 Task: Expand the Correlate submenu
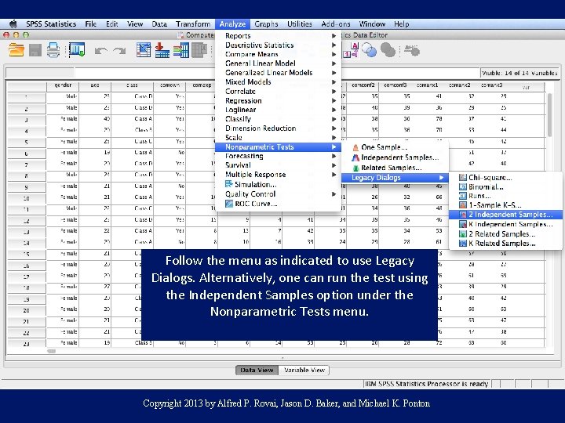278,92
